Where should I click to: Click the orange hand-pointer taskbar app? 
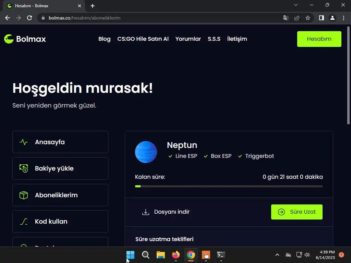click(x=206, y=255)
